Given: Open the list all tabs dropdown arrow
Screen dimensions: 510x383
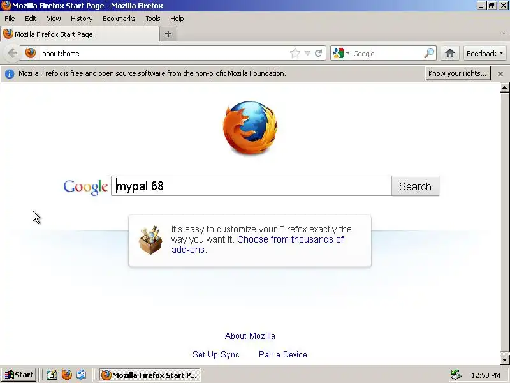Looking at the screenshot, I should click(504, 34).
